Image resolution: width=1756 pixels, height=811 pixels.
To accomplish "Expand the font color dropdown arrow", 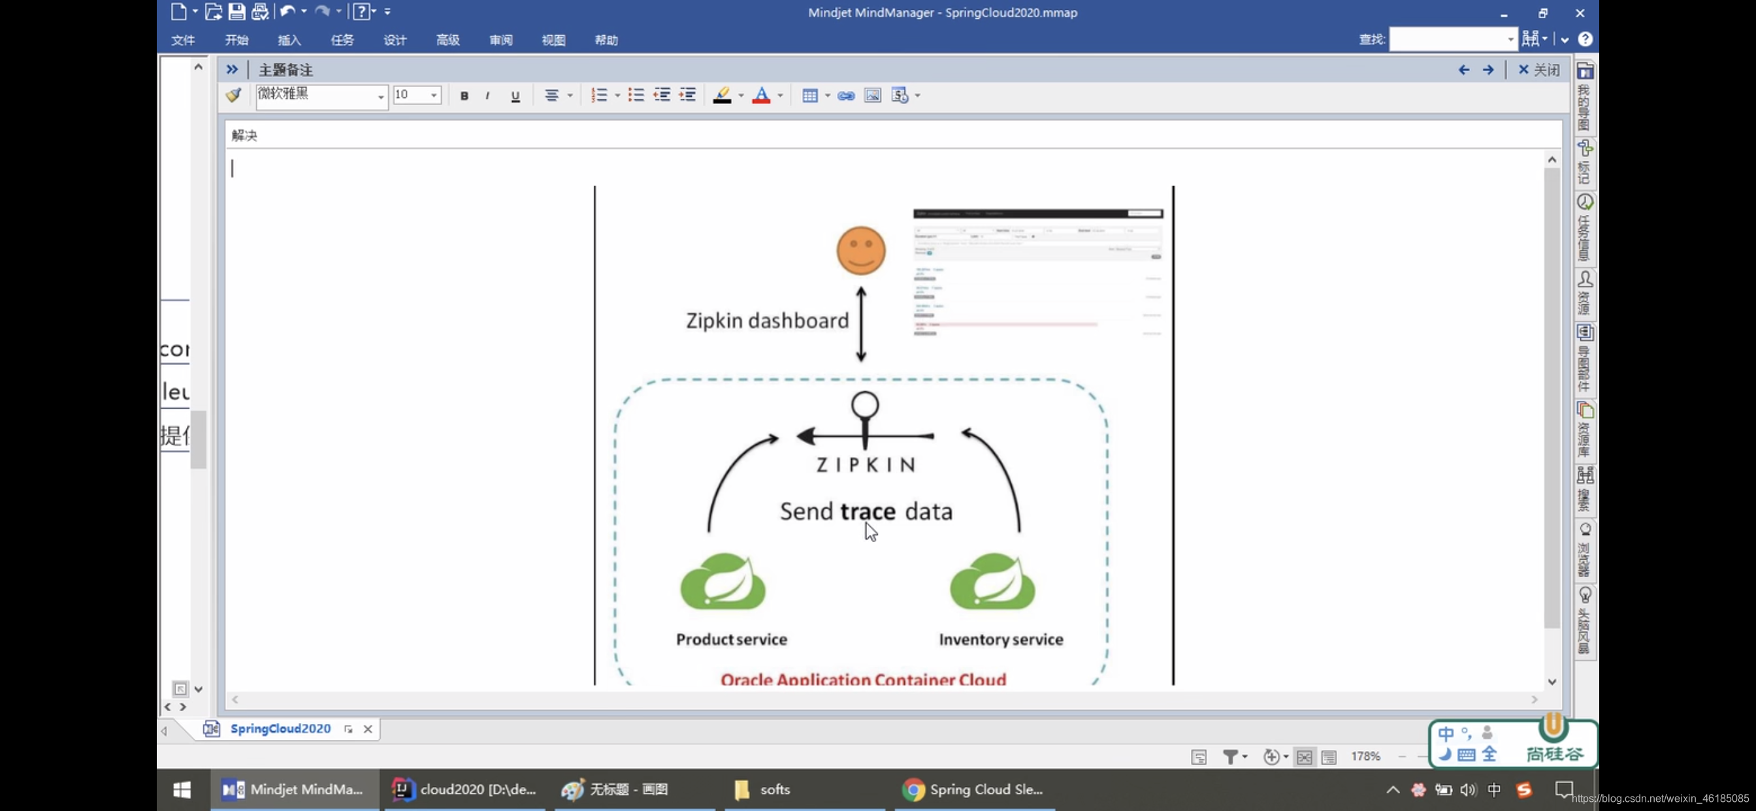I will coord(780,95).
